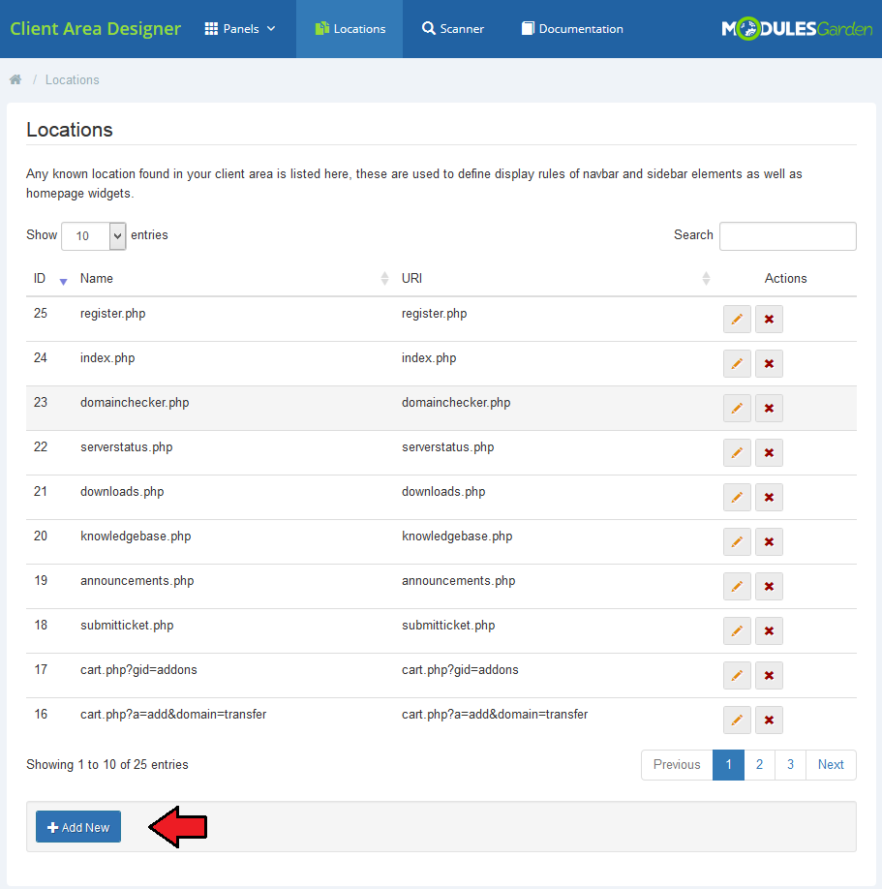Select the ID '25' cell

(x=41, y=314)
